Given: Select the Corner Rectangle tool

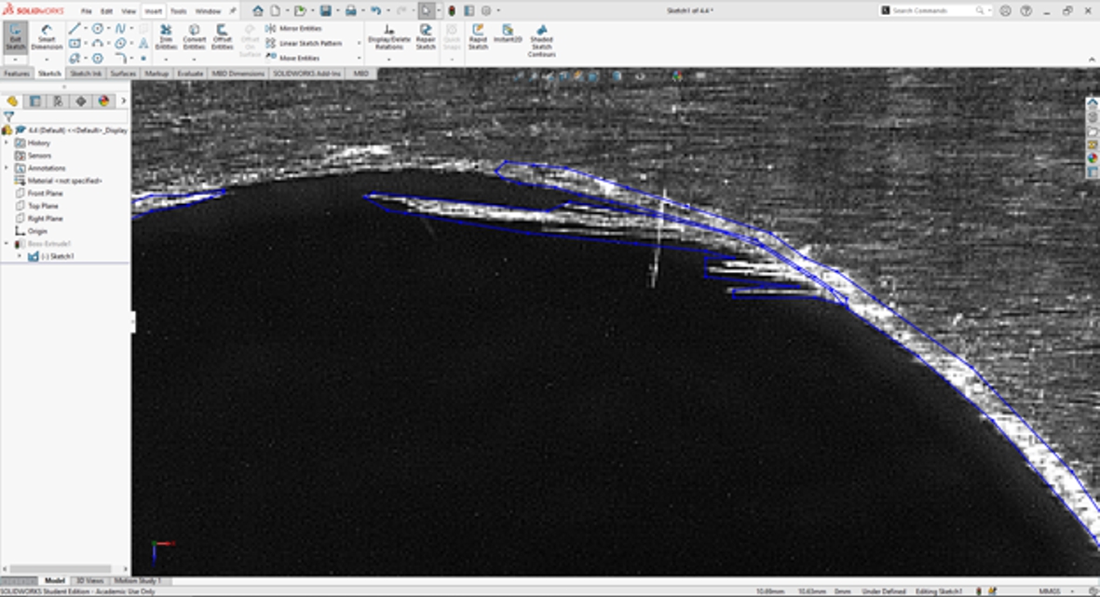Looking at the screenshot, I should (x=75, y=44).
